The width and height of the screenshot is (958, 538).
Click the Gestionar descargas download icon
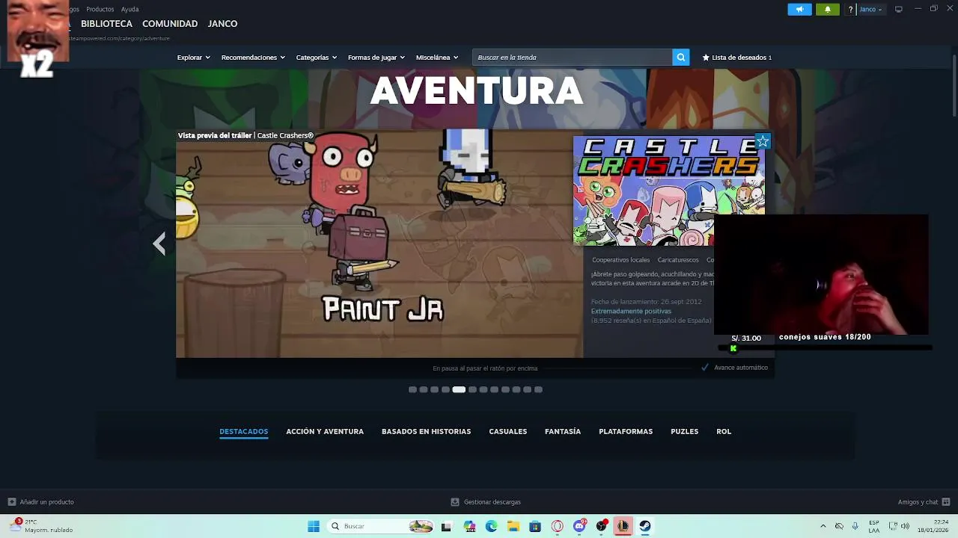(454, 501)
